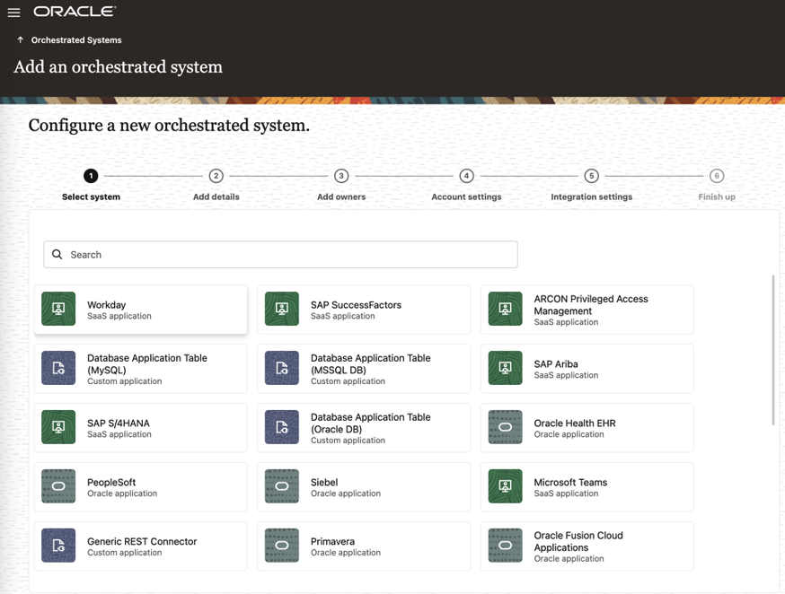The width and height of the screenshot is (785, 594).
Task: Jump to step 2 Add details
Action: point(216,176)
